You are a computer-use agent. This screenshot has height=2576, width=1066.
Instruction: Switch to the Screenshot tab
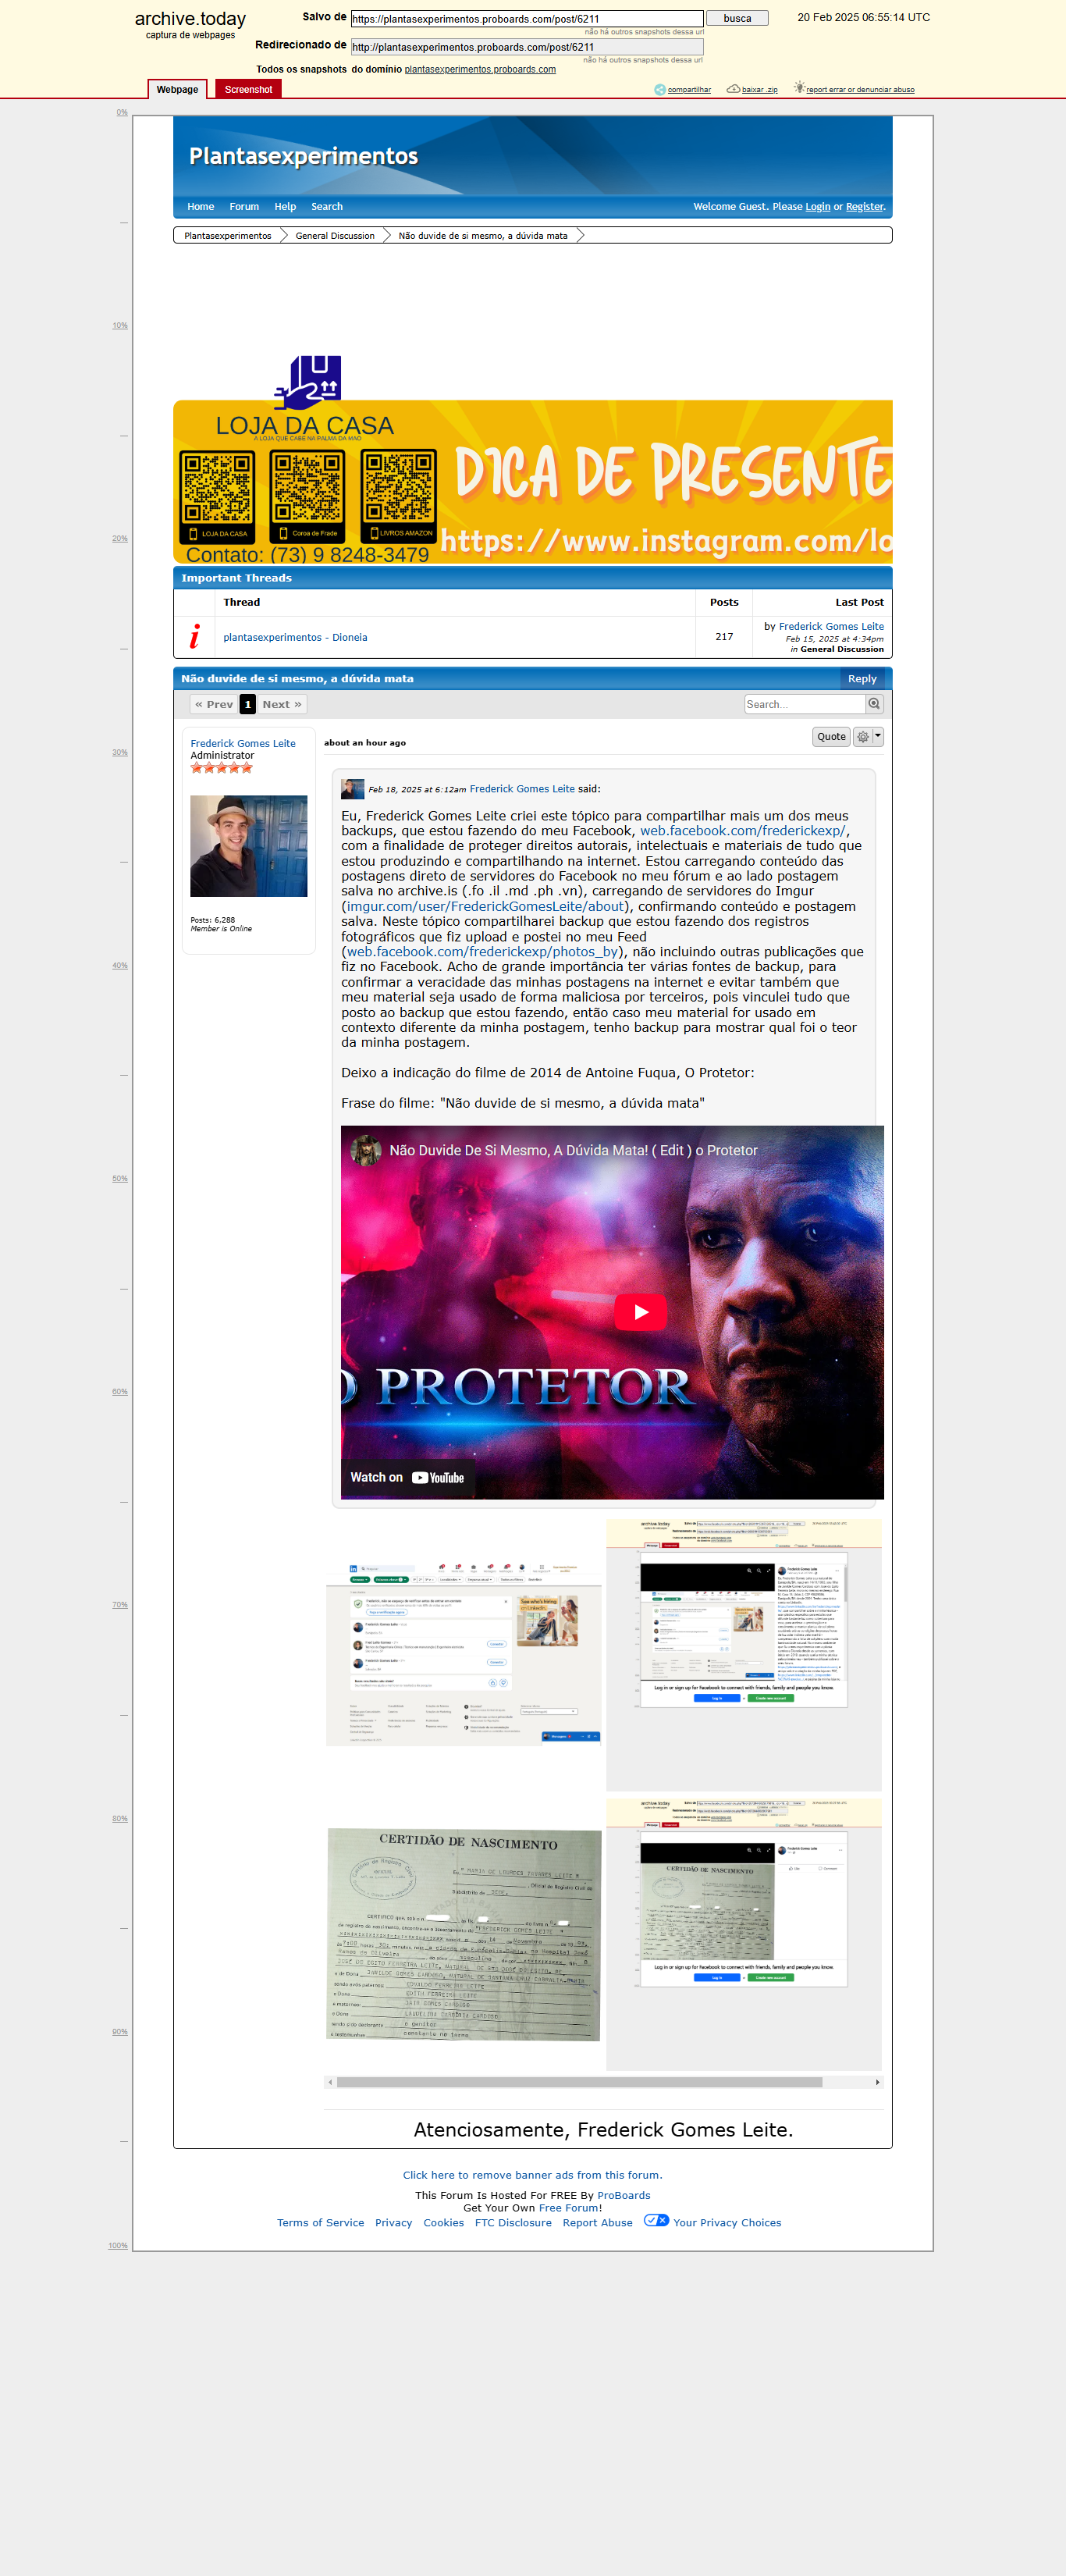coord(248,89)
